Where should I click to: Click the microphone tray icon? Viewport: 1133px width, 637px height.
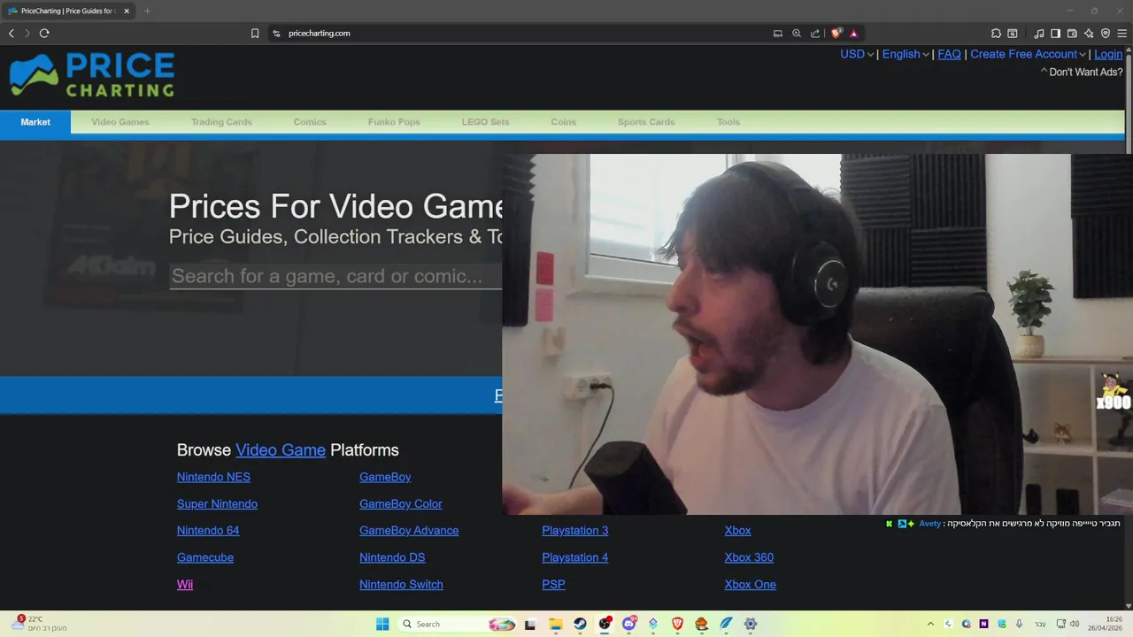click(1020, 624)
